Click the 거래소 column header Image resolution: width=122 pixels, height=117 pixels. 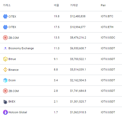pyautogui.click(x=7, y=5)
